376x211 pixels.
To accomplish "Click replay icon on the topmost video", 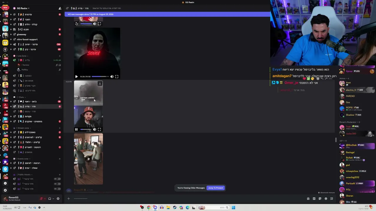I will 76,24.
